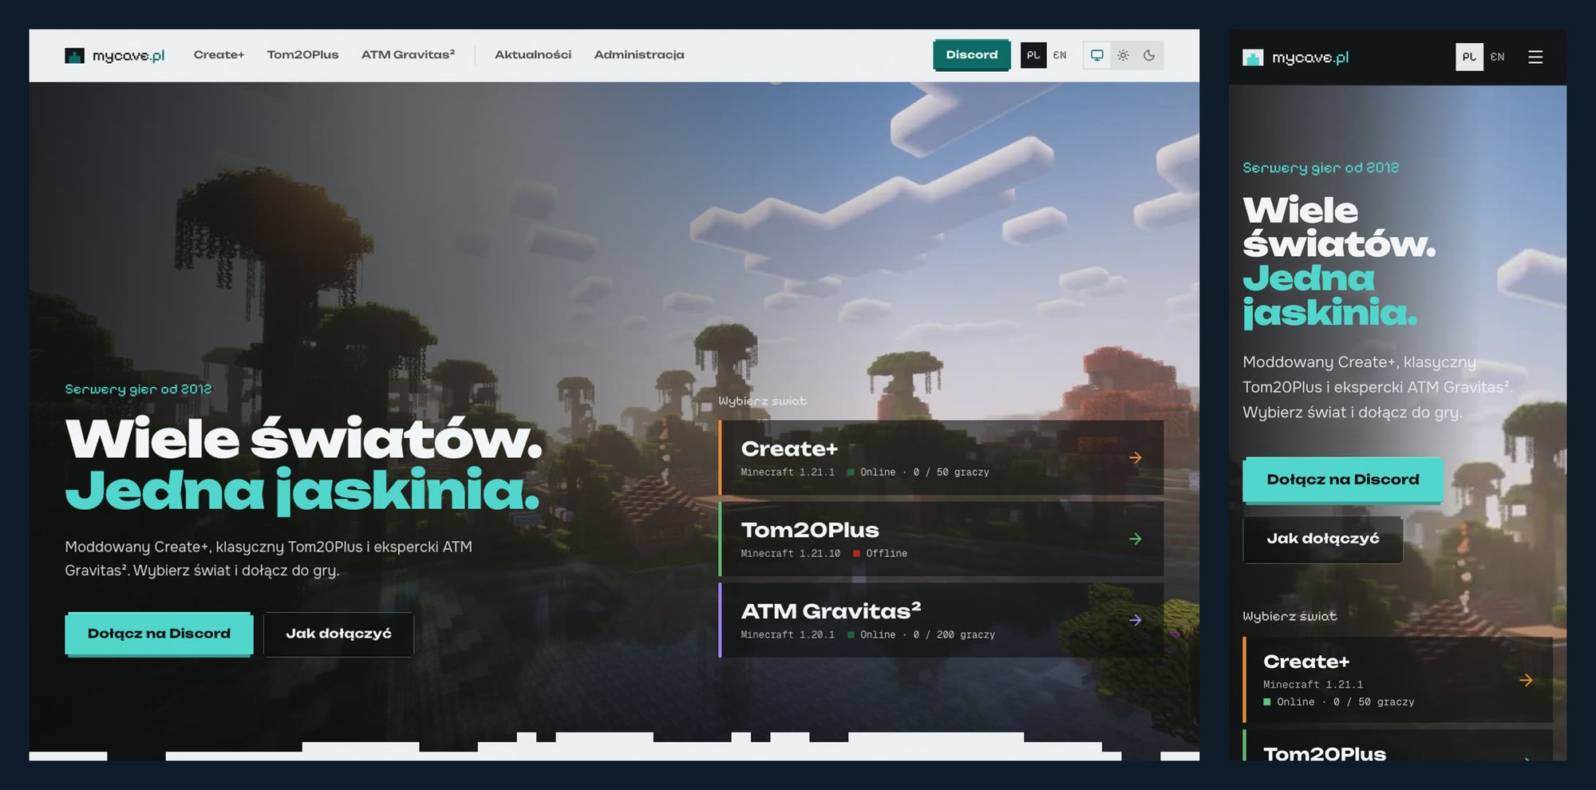Click mobile Jak dołączyć button
Image resolution: width=1596 pixels, height=790 pixels.
(x=1322, y=539)
